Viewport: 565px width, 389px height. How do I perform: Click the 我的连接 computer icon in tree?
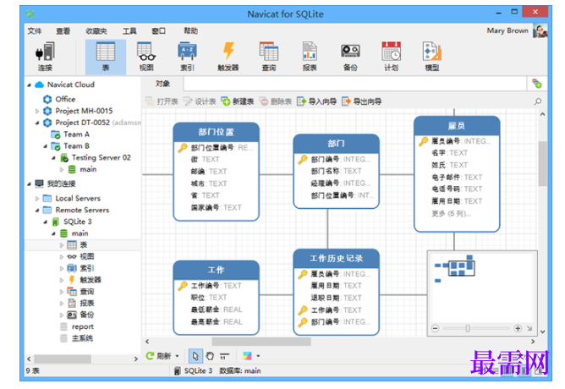(39, 184)
